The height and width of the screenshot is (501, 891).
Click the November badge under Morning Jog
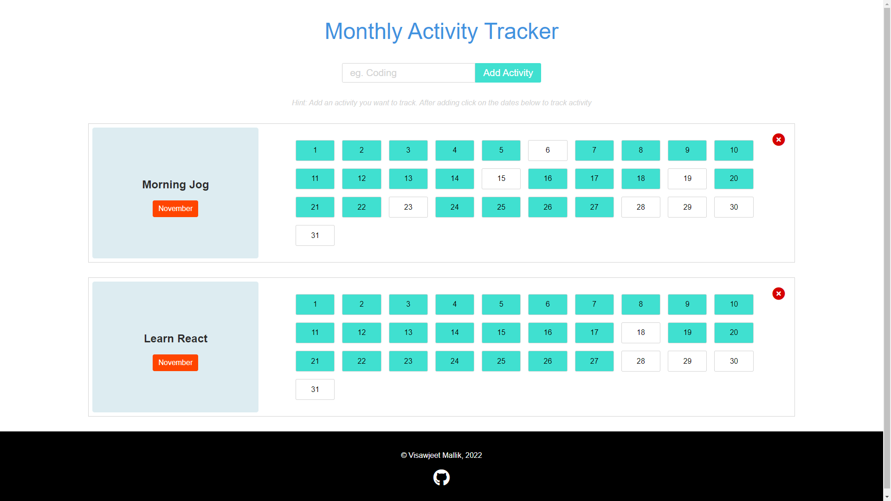click(x=175, y=208)
